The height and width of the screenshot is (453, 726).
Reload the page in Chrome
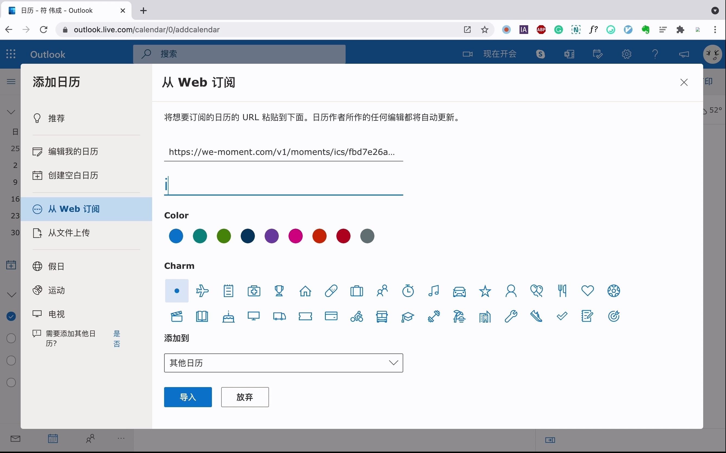[43, 29]
